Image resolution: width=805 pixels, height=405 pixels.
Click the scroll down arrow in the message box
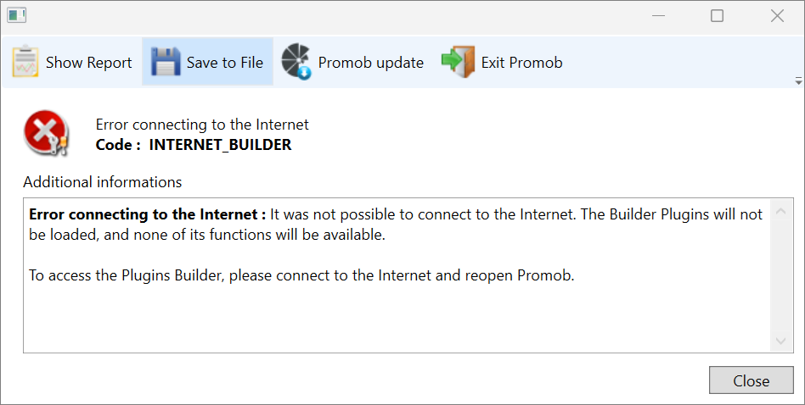(781, 341)
